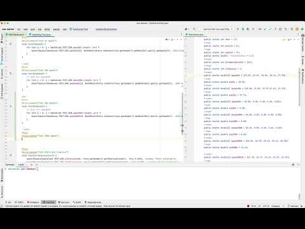The width and height of the screenshot is (305, 229).
Task: Open the Problems tool window
Action: 33,202
